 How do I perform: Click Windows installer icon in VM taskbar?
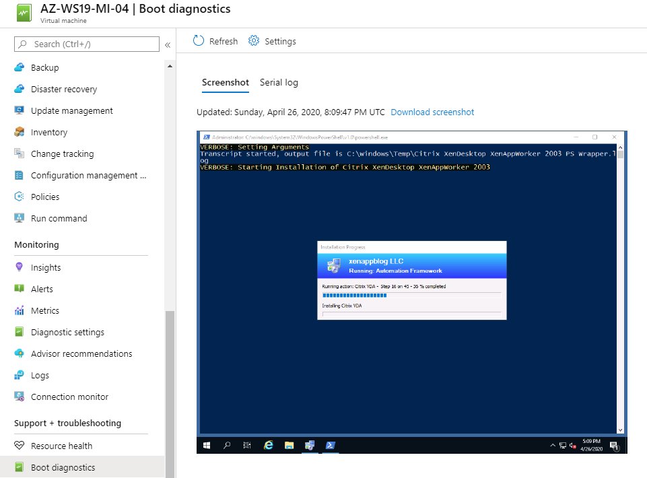[x=310, y=446]
